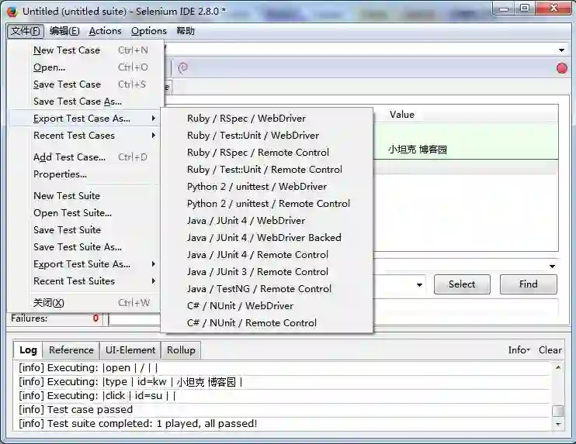Export as Java / JUnit 4 / WebDriver
The width and height of the screenshot is (576, 444).
tap(267, 221)
